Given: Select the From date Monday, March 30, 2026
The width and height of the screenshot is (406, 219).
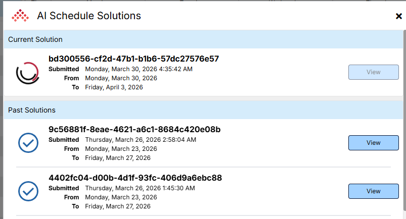Looking at the screenshot, I should [121, 78].
